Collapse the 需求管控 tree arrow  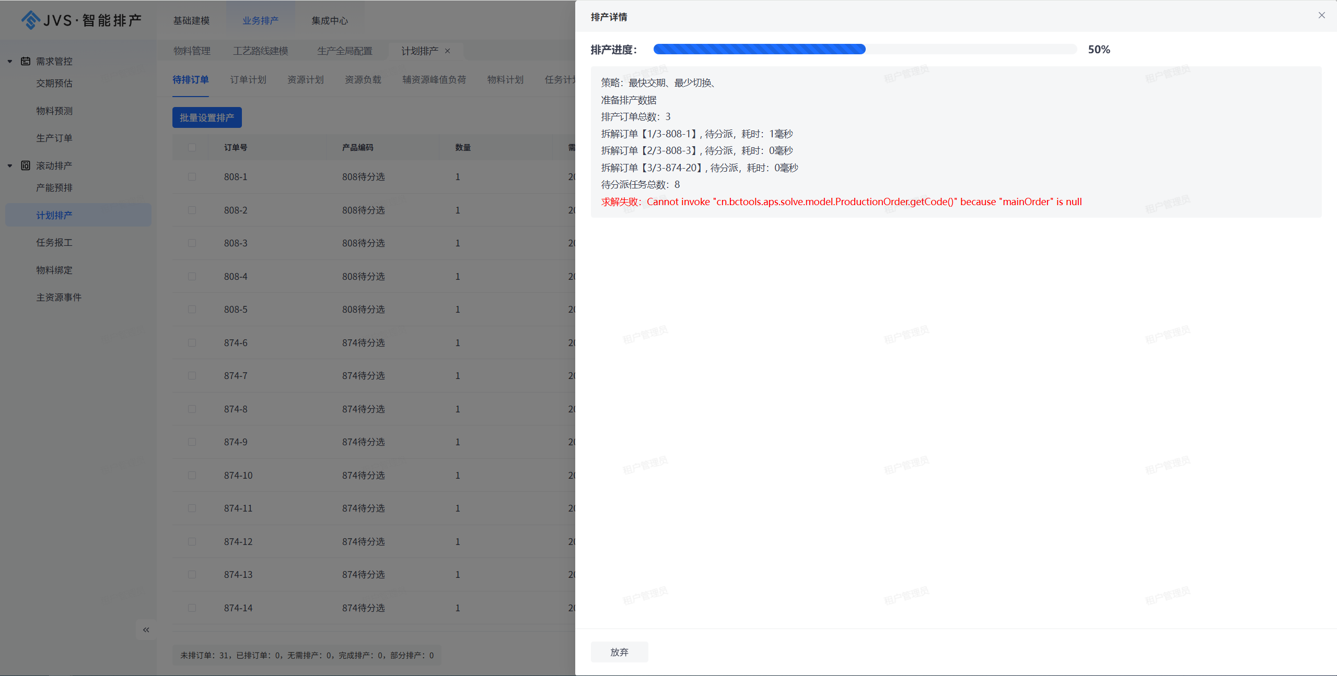(x=10, y=61)
